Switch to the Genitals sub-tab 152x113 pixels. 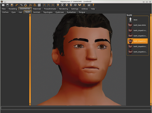click(37, 12)
